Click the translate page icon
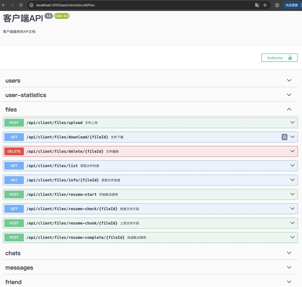This screenshot has height=287, width=302. [x=257, y=5]
